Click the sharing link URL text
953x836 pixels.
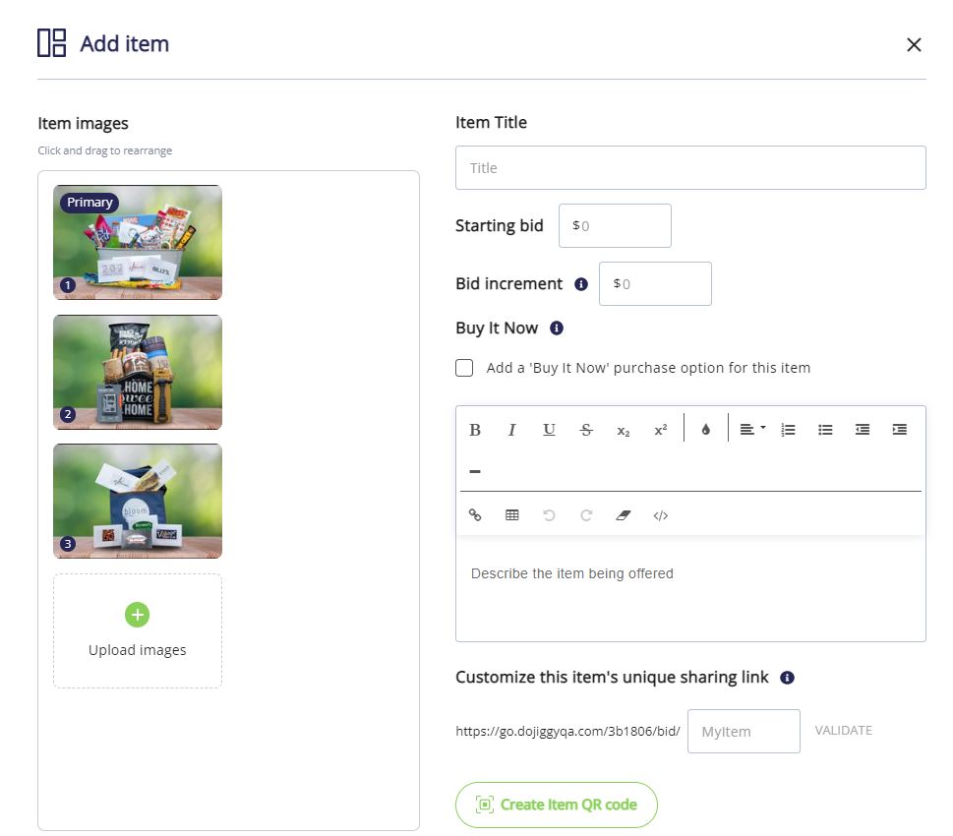click(x=567, y=731)
